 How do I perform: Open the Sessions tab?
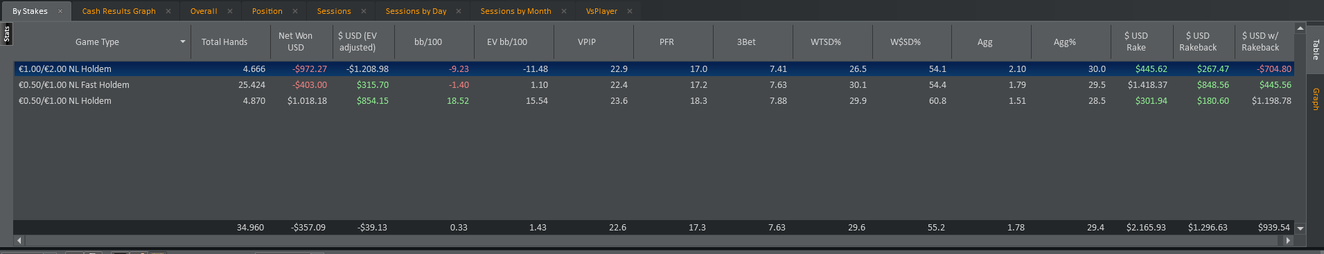point(334,11)
